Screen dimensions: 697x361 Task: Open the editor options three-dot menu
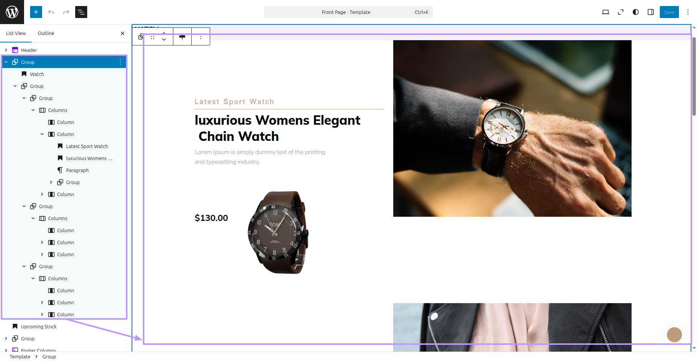pos(688,12)
